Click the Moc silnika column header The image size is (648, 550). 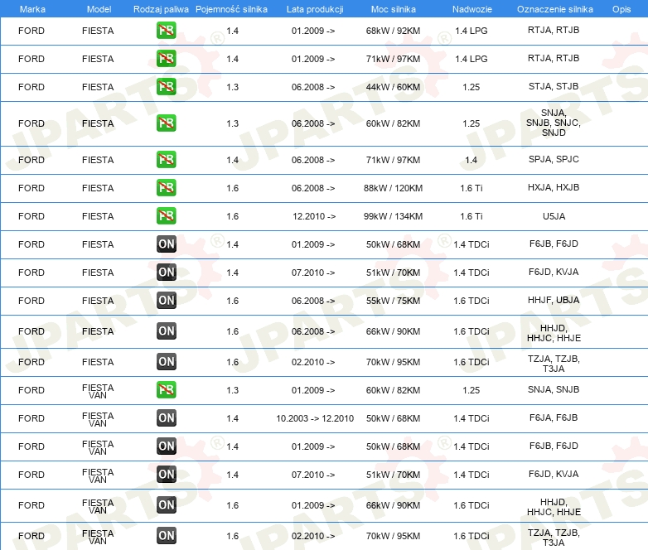pos(393,9)
